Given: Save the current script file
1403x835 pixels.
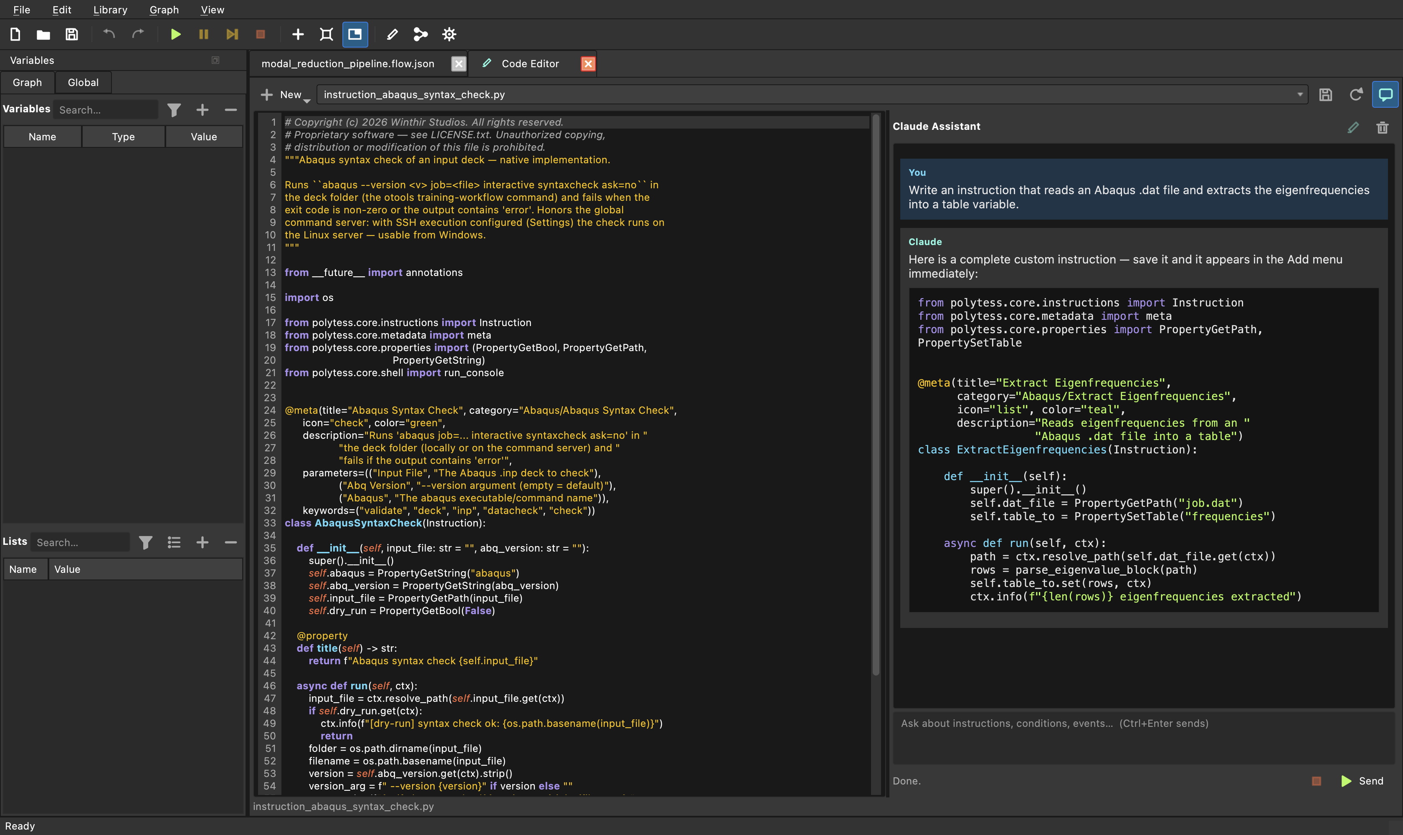Looking at the screenshot, I should 1326,94.
